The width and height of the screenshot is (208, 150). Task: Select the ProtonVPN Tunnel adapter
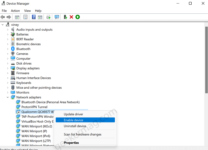[34, 107]
